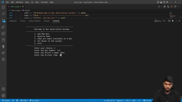The height and width of the screenshot is (102, 182).
Task: Open Source Control view in activity bar
Action: click(3, 20)
